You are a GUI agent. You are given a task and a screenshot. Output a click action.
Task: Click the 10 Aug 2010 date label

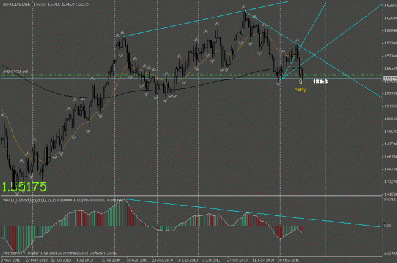click(137, 260)
